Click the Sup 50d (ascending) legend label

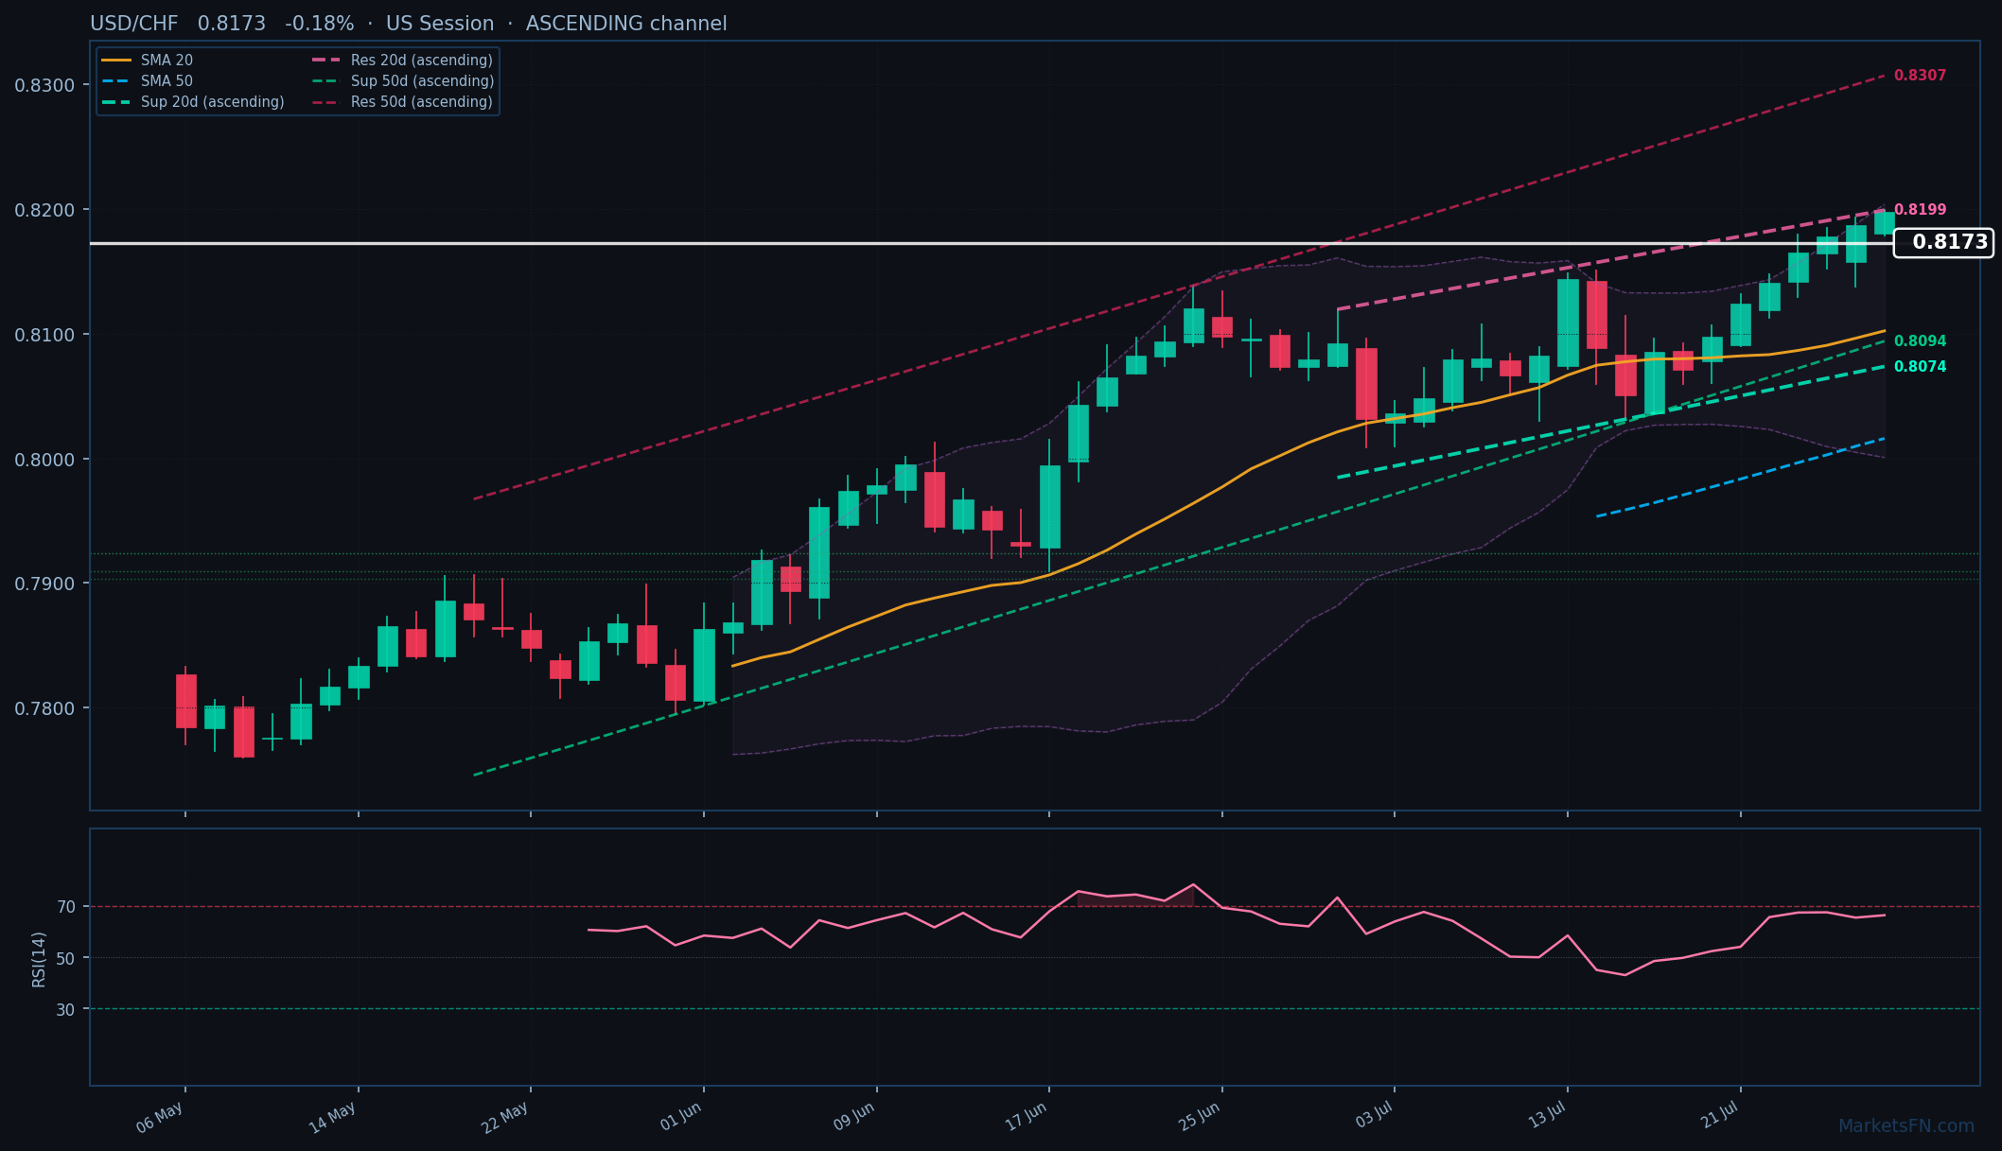[x=423, y=81]
